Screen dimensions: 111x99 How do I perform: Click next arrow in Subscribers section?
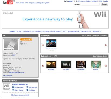click(106, 66)
